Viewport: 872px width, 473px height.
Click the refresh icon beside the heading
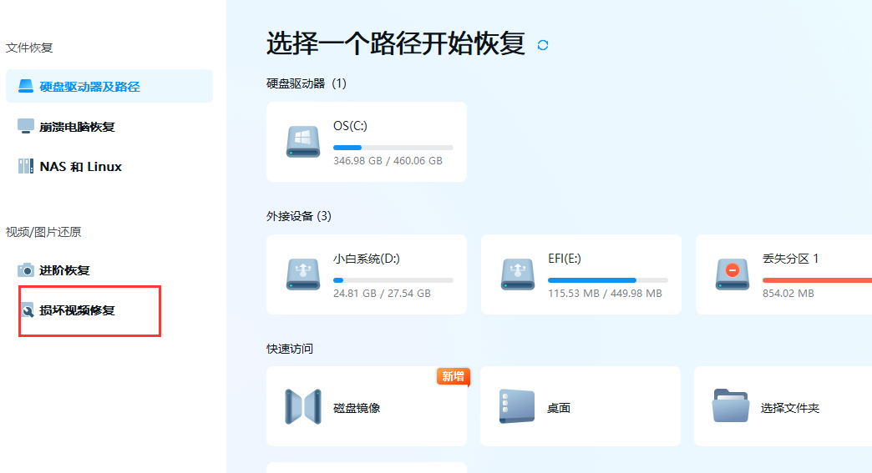pos(543,45)
